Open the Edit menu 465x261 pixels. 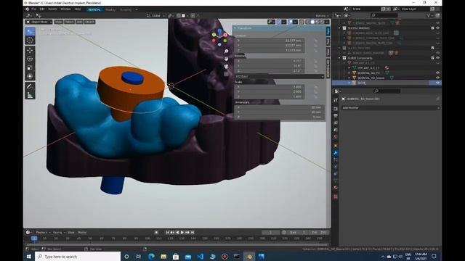tap(42, 9)
